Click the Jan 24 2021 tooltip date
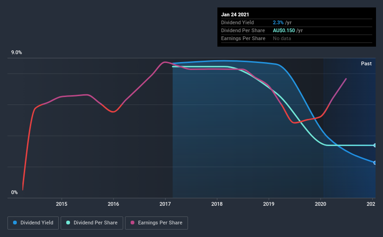The image size is (383, 237). tap(235, 14)
